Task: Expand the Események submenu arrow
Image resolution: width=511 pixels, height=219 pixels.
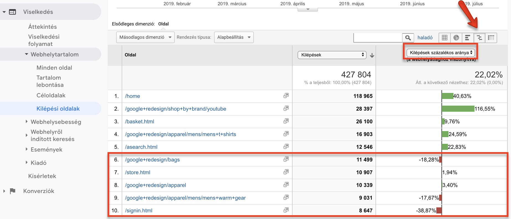Action: (27, 149)
